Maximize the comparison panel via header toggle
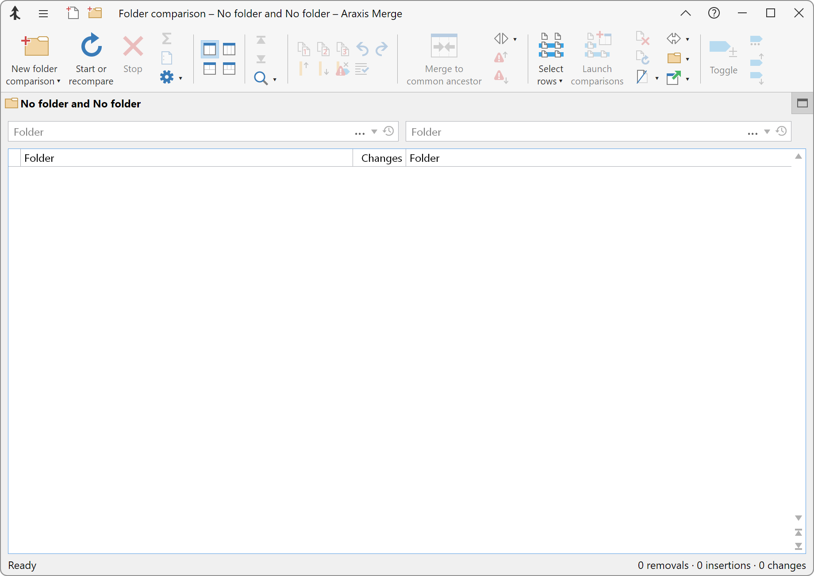The width and height of the screenshot is (814, 576). [x=802, y=103]
